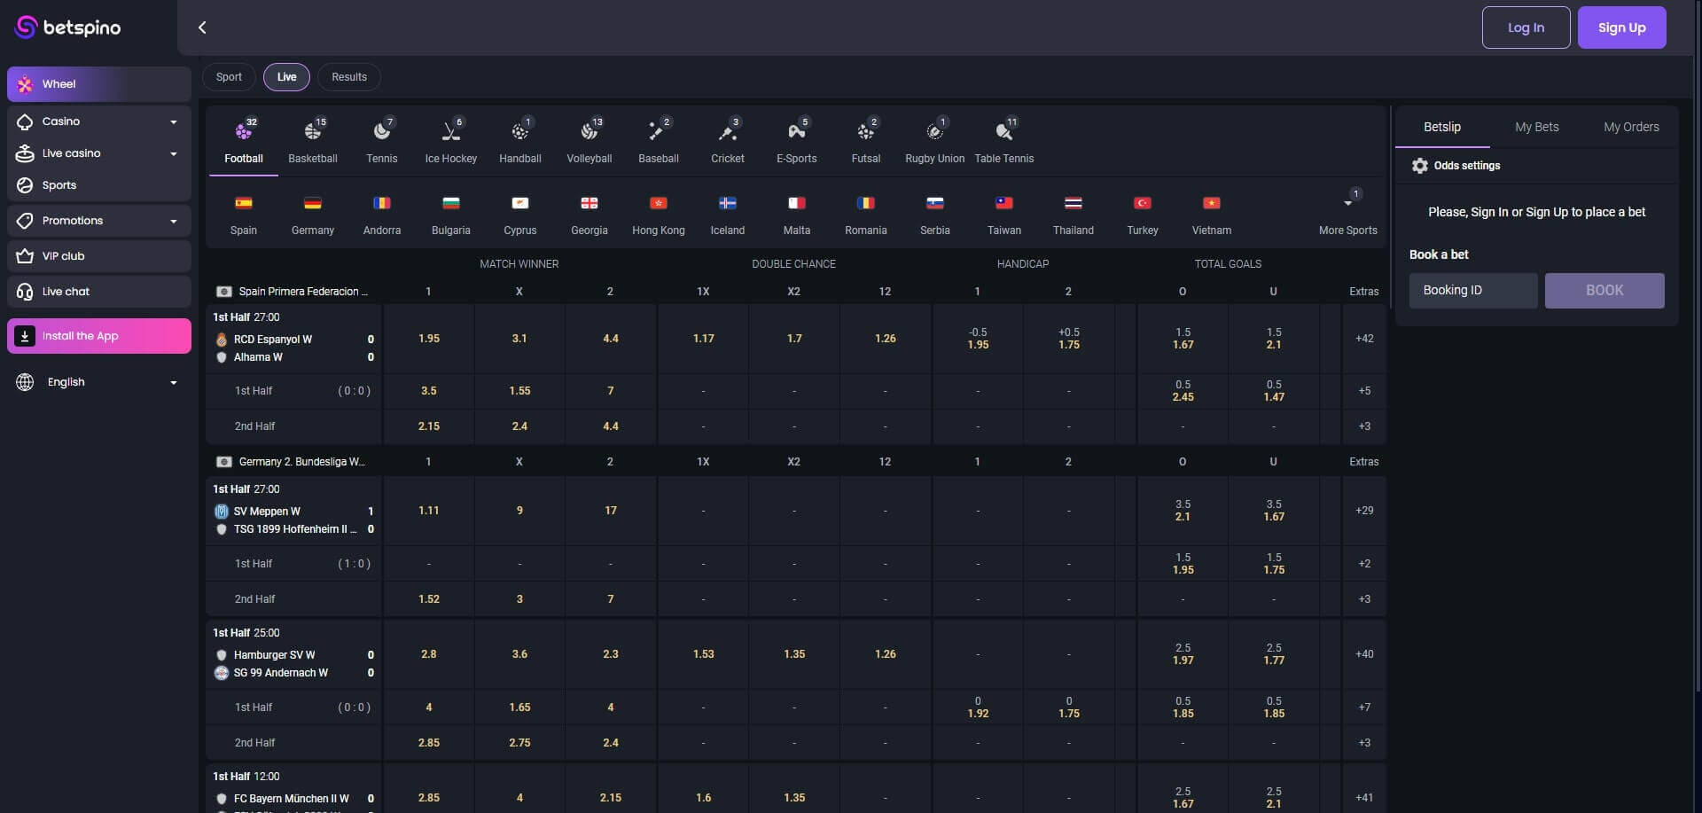Open the More Sports dropdown
This screenshot has height=813, width=1702.
point(1348,213)
